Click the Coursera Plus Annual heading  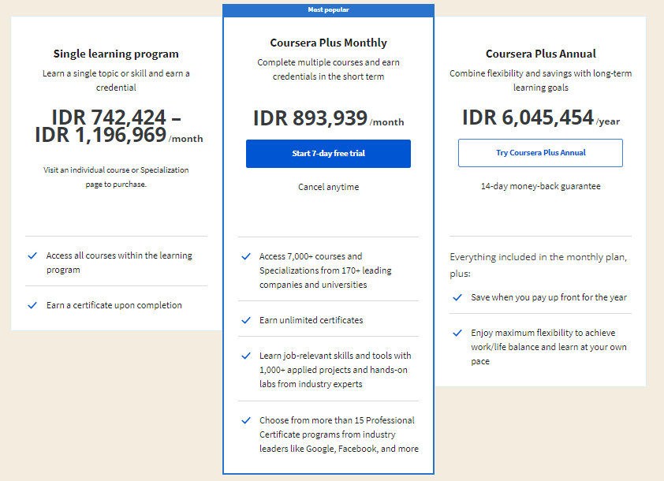540,54
